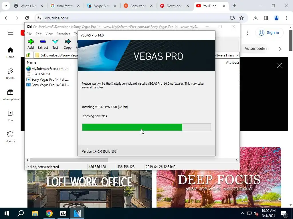This screenshot has height=219, width=293.
Task: Bookmark this page with star icon
Action: (x=241, y=18)
